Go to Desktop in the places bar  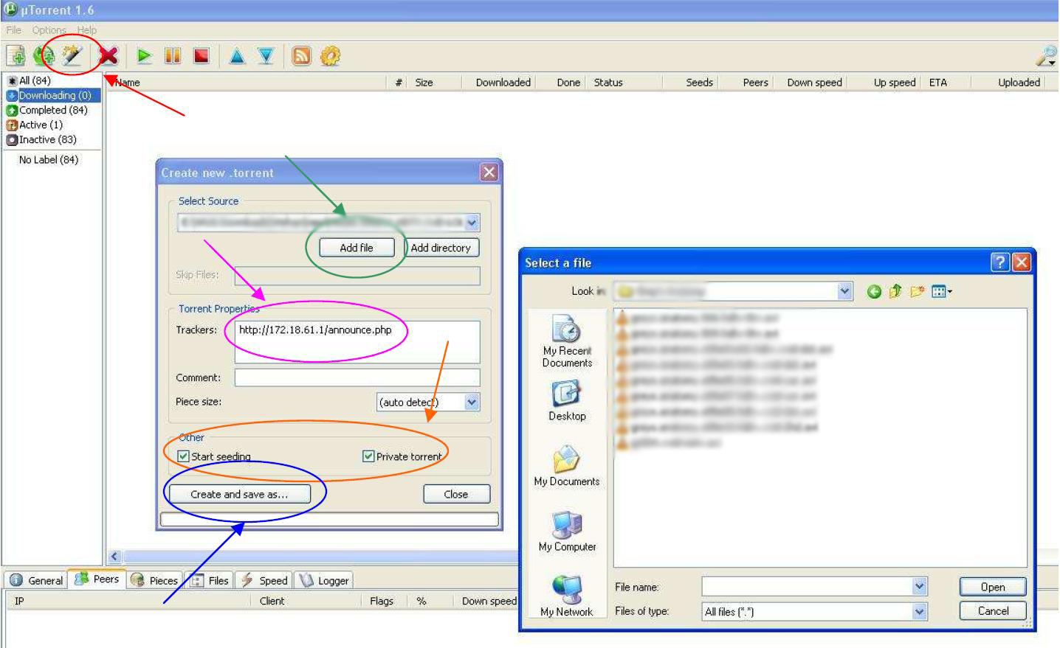click(567, 401)
